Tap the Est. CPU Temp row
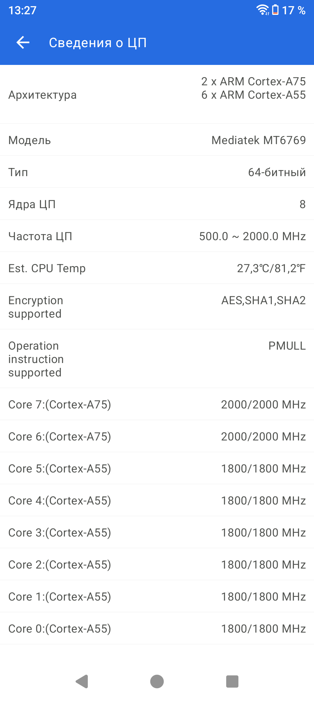This screenshot has height=701, width=314. [157, 268]
